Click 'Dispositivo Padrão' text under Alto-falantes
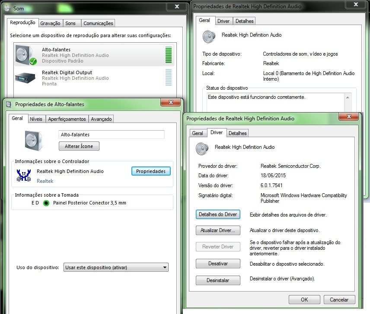Viewport: 370px width, 314px height. [x=63, y=61]
